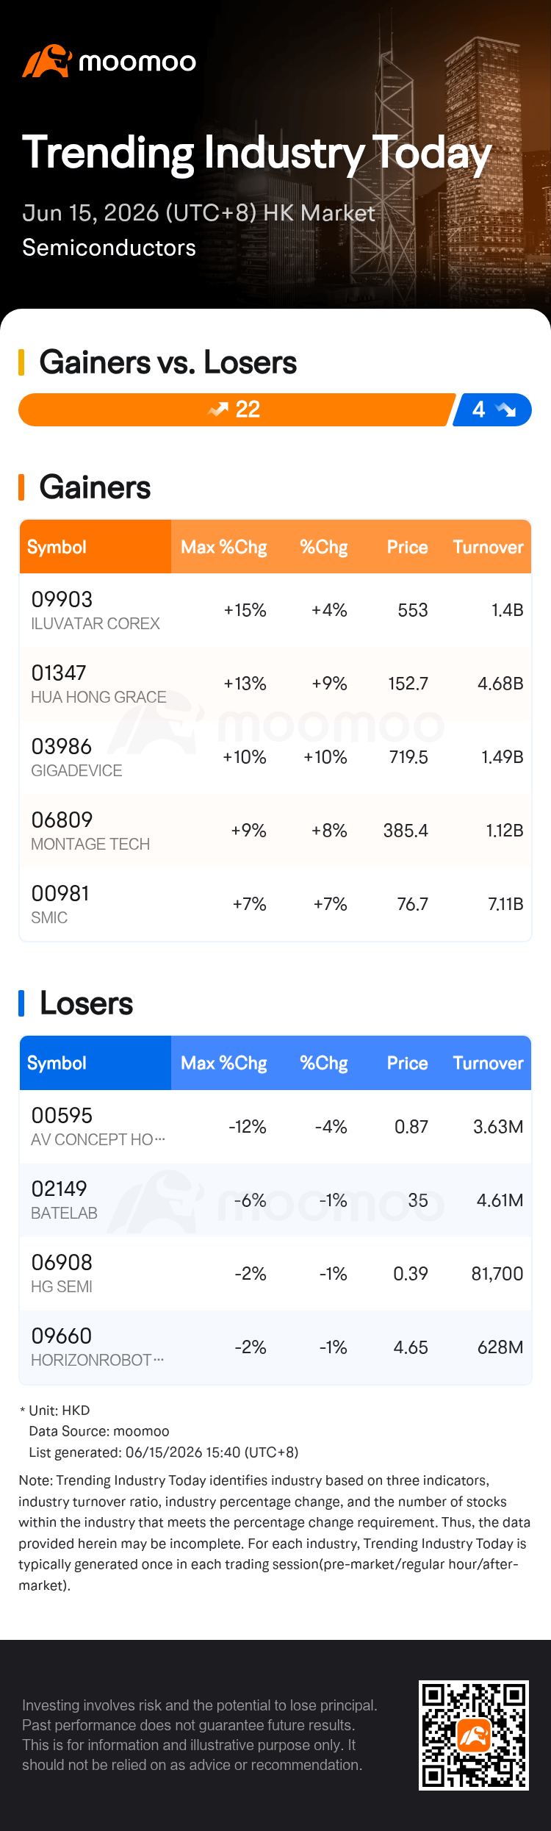
Task: Click the moomoo wordmark in header
Action: (x=137, y=62)
